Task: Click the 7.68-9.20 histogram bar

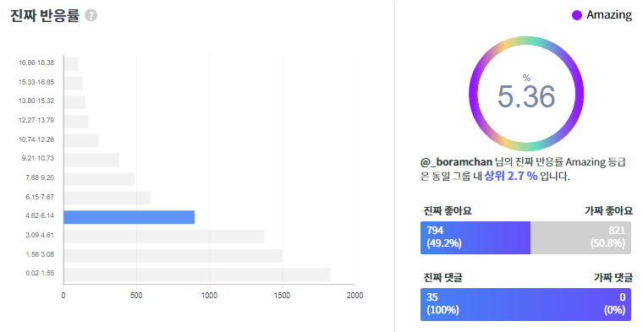Action: click(99, 179)
